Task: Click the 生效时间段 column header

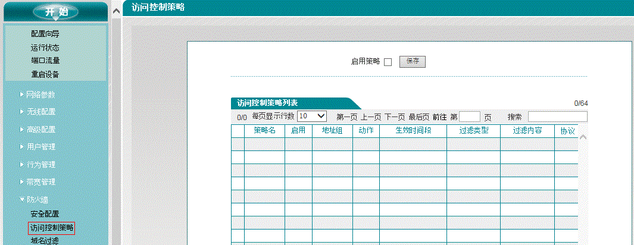Action: point(413,131)
